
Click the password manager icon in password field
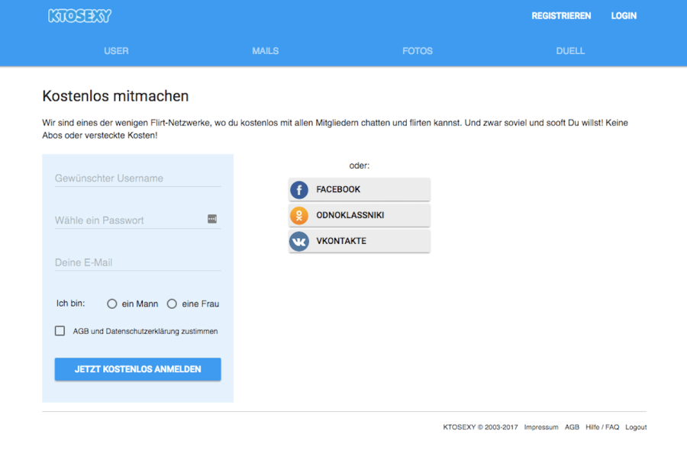click(x=212, y=219)
